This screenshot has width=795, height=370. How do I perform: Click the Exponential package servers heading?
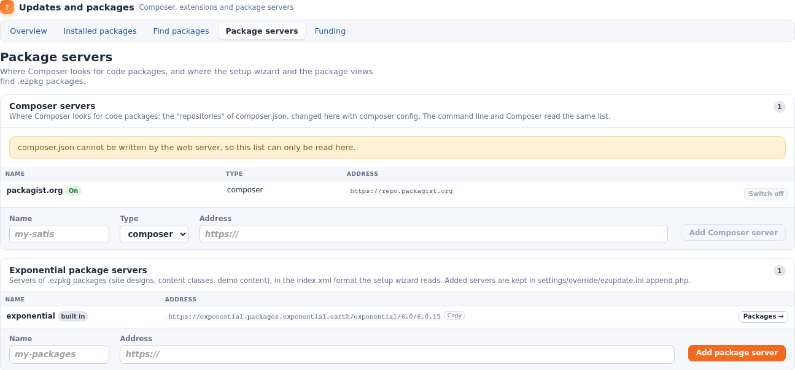[x=78, y=270]
